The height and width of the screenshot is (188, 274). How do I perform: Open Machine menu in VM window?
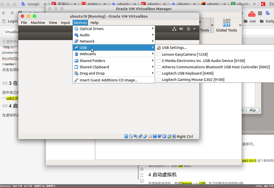[x=38, y=23]
